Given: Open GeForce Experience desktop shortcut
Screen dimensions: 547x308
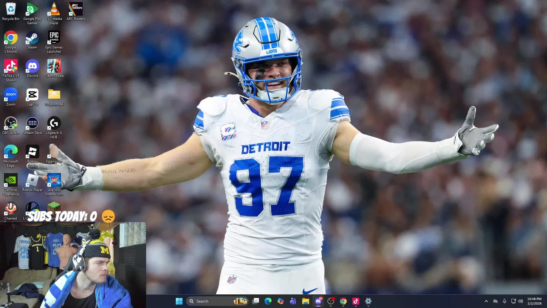Looking at the screenshot, I should click(11, 185).
